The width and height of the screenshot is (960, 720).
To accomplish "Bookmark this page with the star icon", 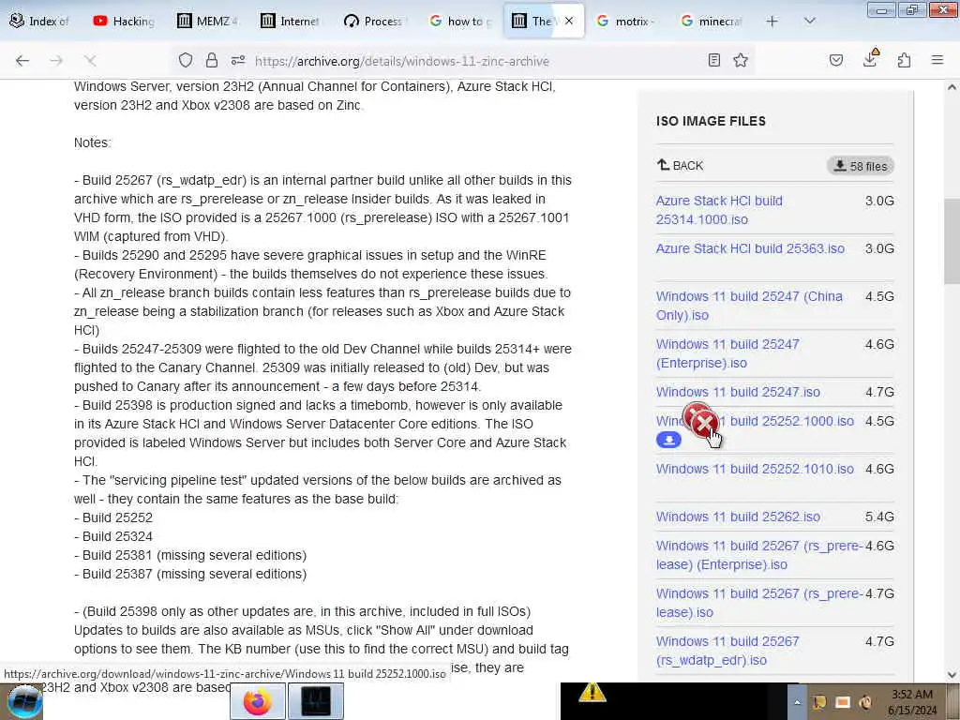I will click(741, 60).
